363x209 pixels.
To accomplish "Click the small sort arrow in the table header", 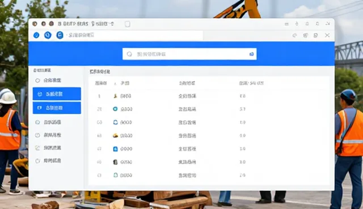I will click(115, 83).
